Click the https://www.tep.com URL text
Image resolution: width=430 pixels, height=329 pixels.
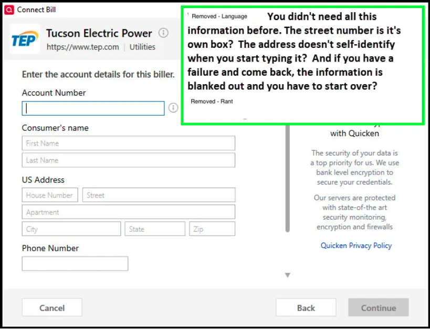83,47
